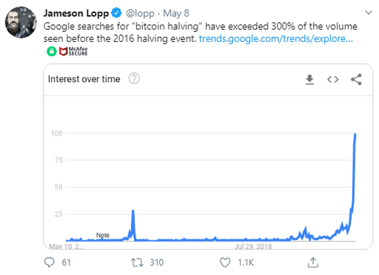Open help question mark beside Interest over time
This screenshot has height=275, width=379.
[134, 79]
